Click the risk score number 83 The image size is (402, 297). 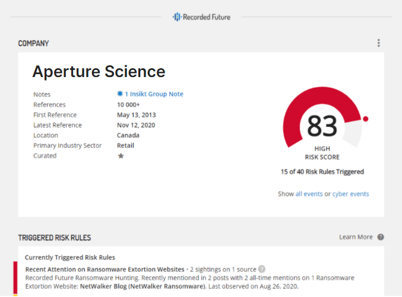pyautogui.click(x=322, y=126)
